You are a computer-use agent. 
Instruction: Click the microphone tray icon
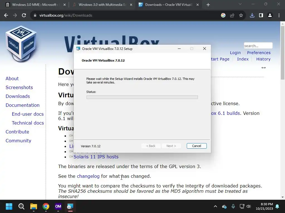pos(233,206)
